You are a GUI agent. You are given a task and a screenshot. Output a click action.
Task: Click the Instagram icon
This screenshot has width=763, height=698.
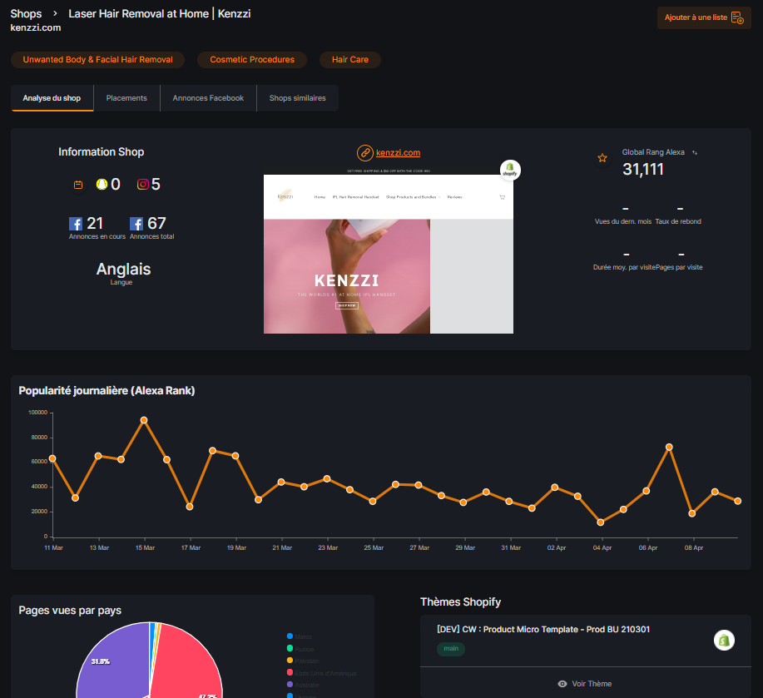click(x=142, y=185)
